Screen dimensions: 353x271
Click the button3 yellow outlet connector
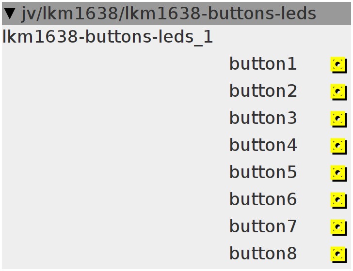[338, 119]
